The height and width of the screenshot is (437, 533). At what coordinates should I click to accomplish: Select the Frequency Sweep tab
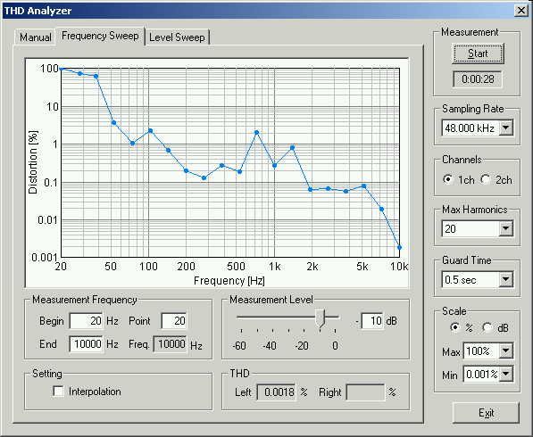click(100, 36)
